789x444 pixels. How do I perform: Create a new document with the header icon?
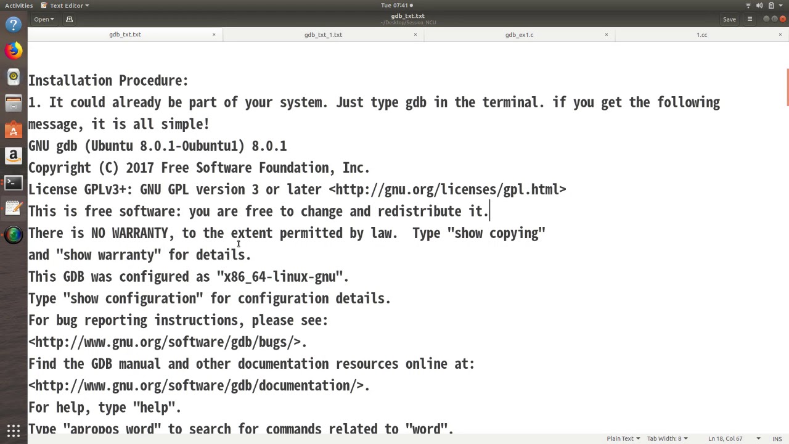(x=69, y=19)
